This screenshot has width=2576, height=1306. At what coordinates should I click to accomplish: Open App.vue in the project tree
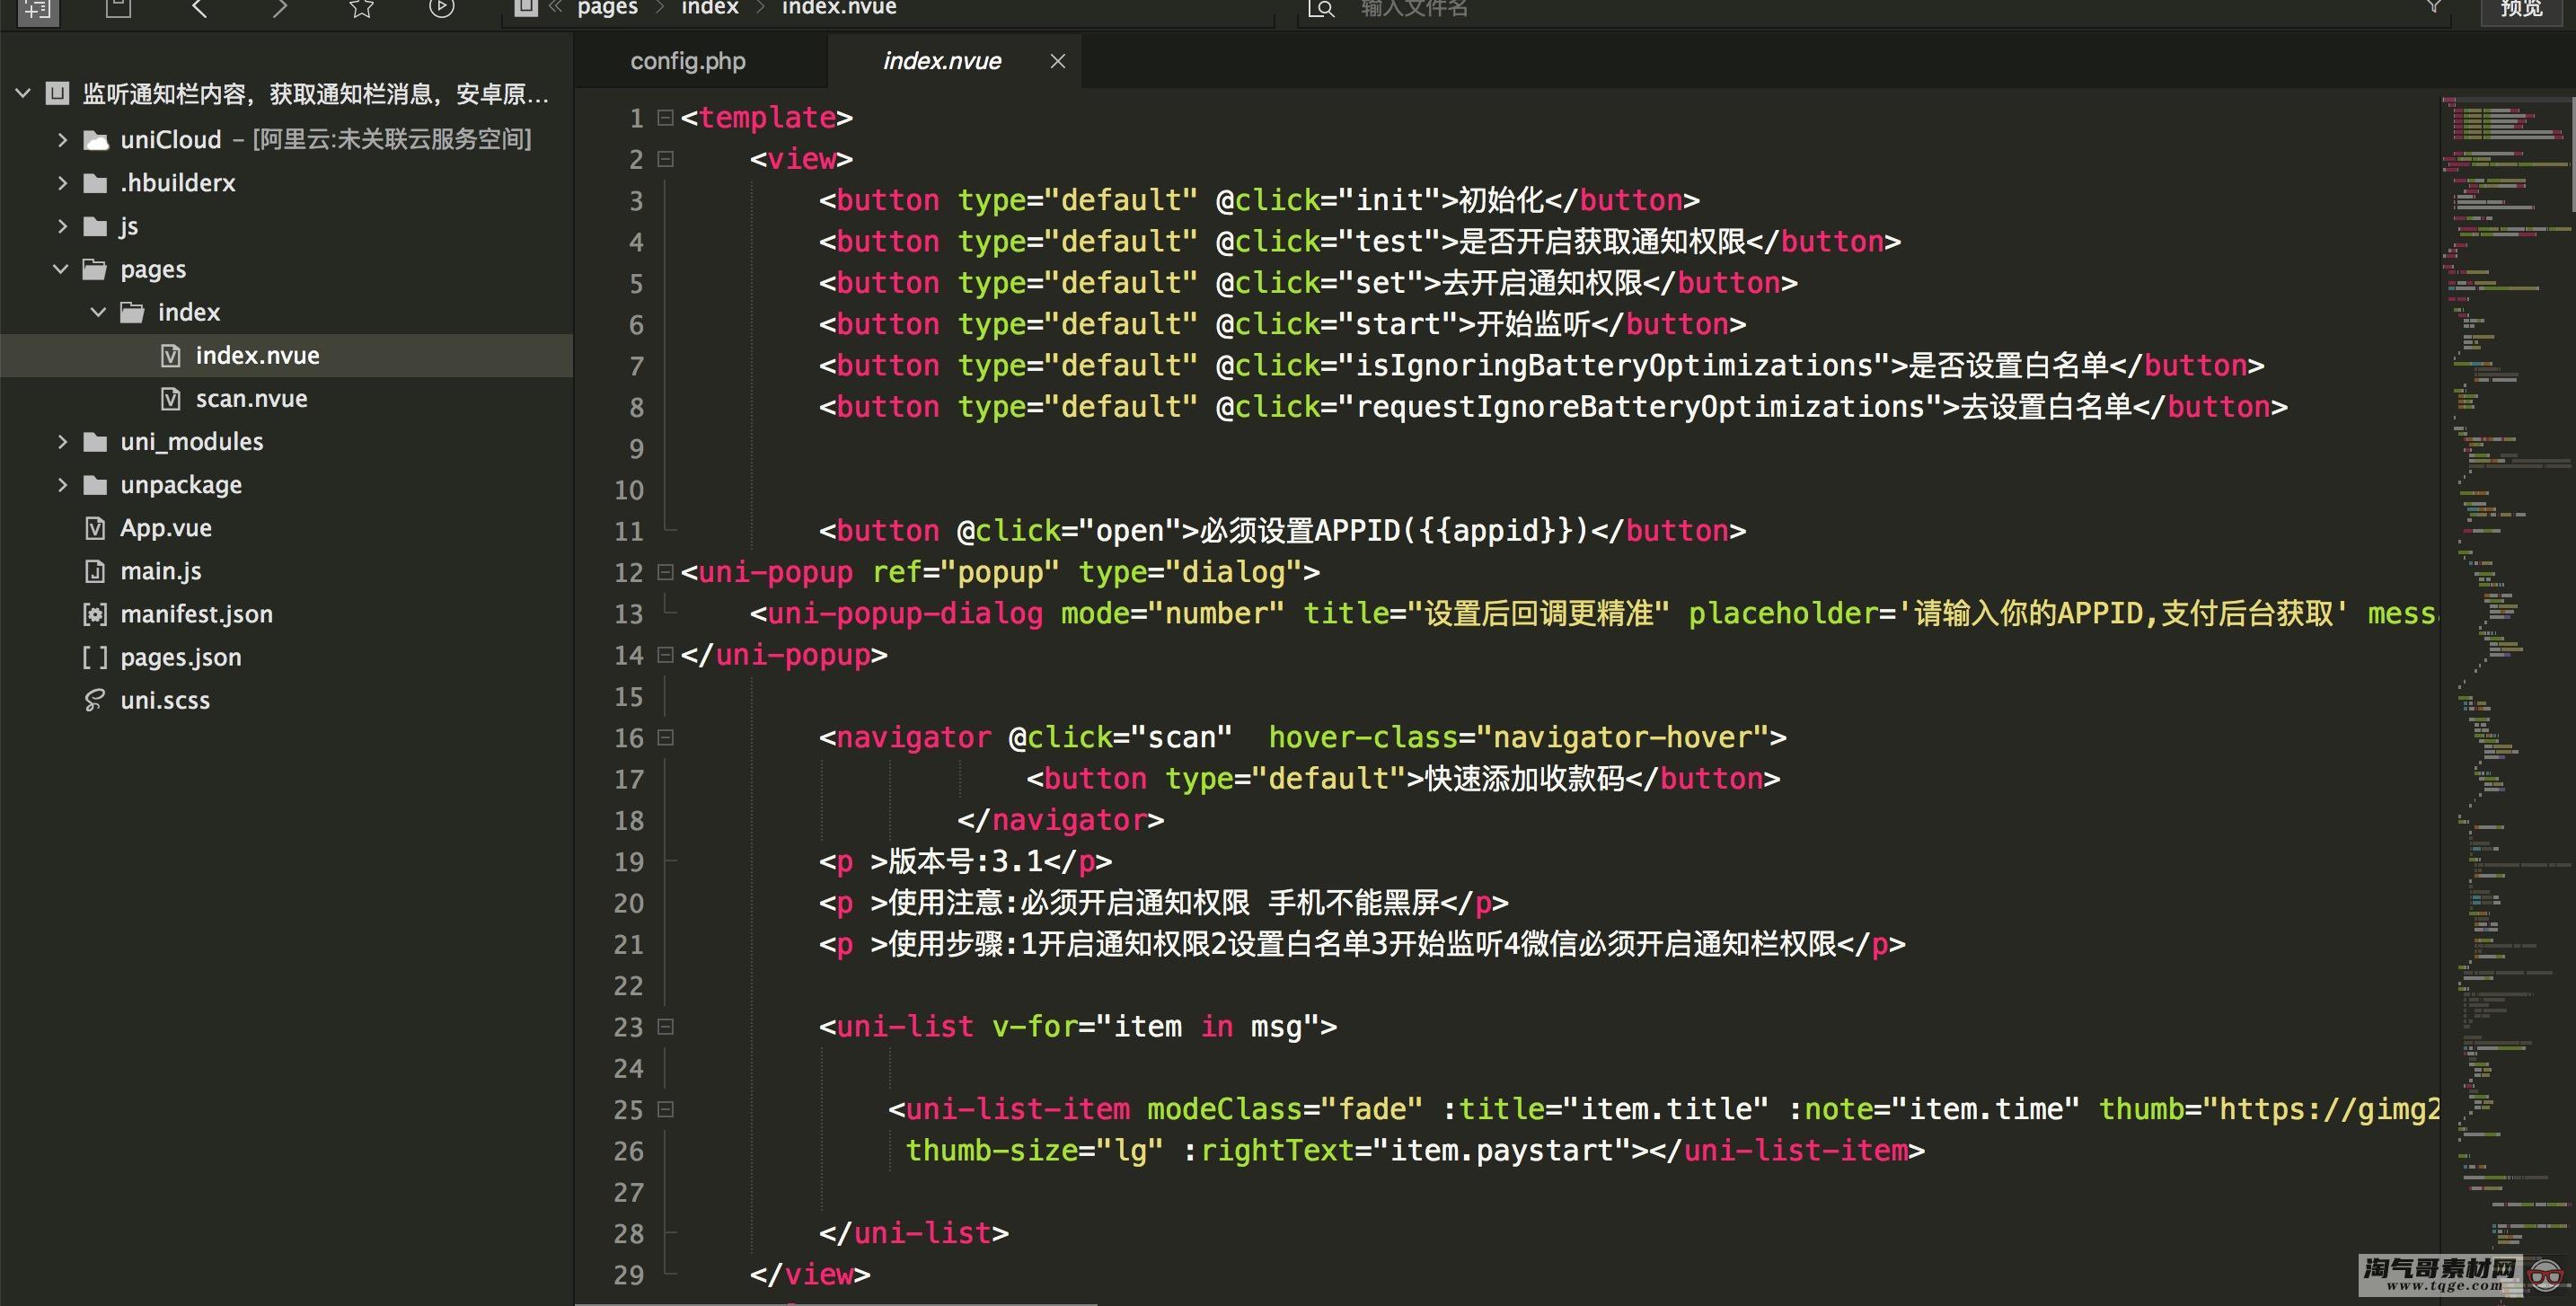166,528
